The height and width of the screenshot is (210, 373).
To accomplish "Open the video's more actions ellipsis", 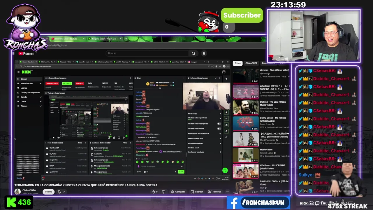I will pyautogui.click(x=228, y=192).
